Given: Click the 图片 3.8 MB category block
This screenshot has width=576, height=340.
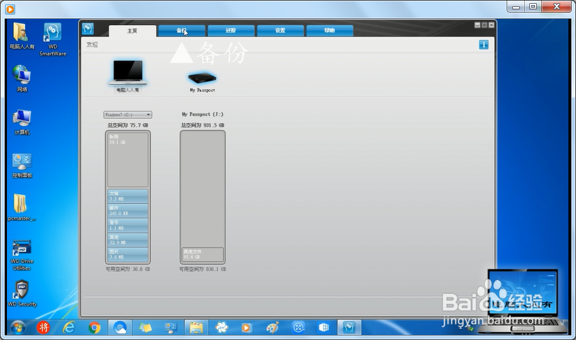Looking at the screenshot, I should 127,254.
